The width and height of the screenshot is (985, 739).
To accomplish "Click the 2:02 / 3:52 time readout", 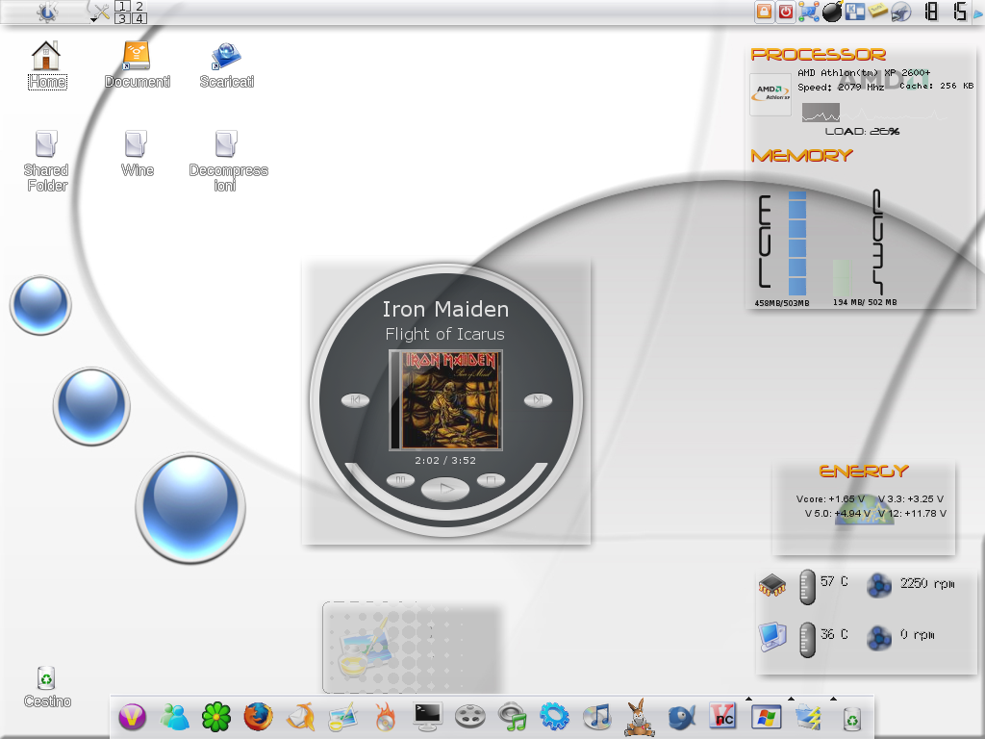I will coord(445,460).
